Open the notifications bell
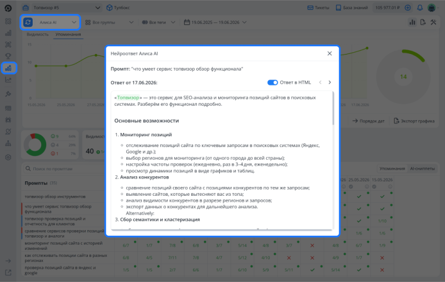The image size is (445, 282). click(420, 8)
